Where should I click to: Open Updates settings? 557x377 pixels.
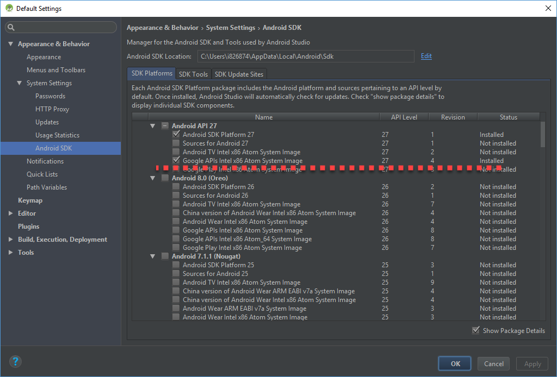pyautogui.click(x=47, y=122)
